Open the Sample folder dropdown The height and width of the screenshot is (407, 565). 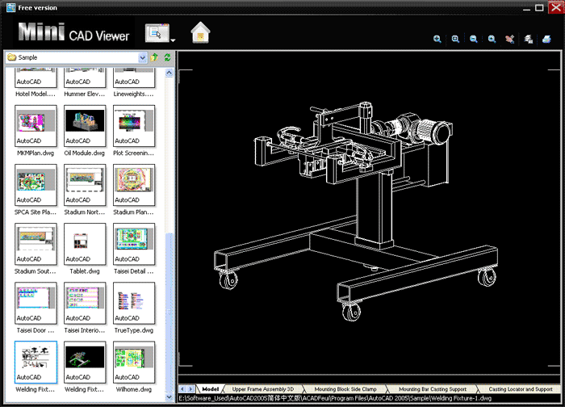142,57
